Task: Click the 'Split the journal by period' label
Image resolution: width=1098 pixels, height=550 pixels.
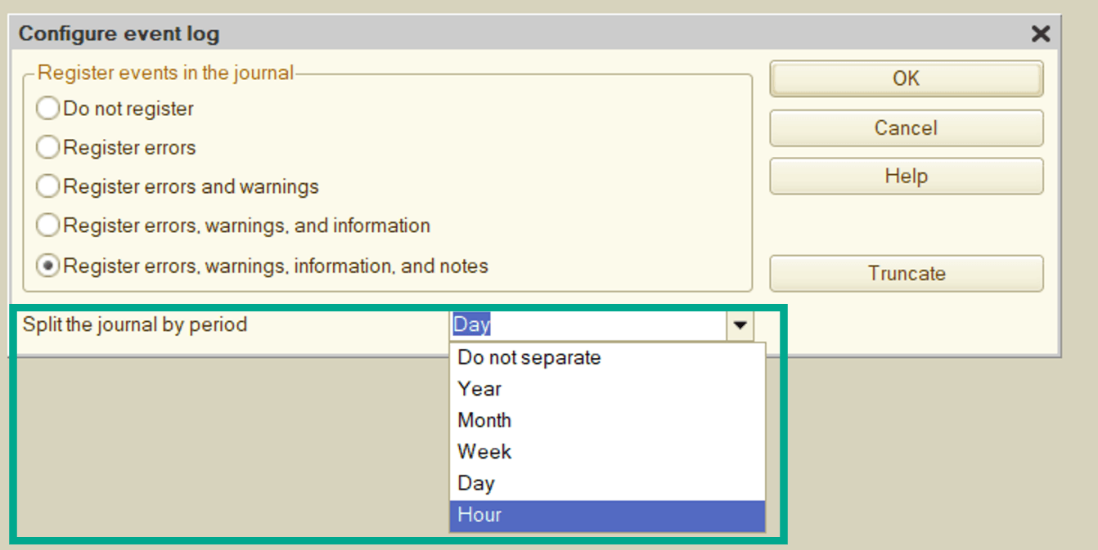Action: (x=135, y=325)
